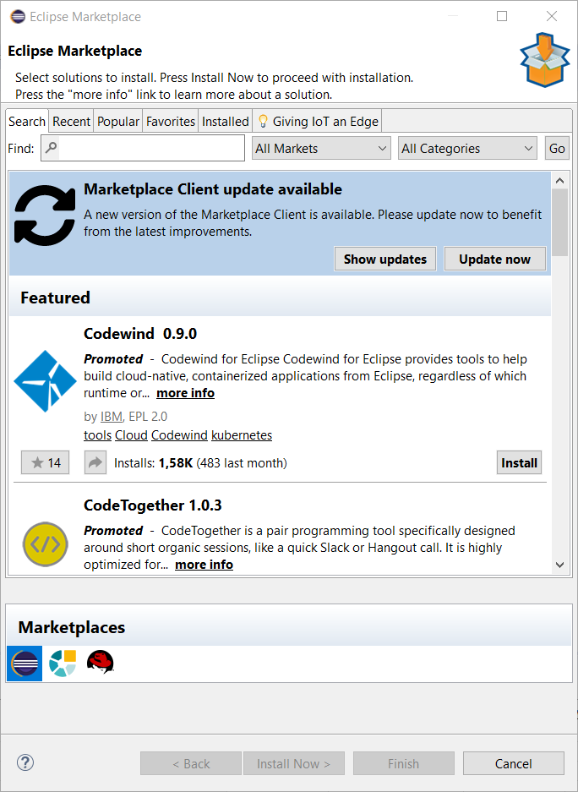Open the All Markets dropdown

pyautogui.click(x=321, y=148)
